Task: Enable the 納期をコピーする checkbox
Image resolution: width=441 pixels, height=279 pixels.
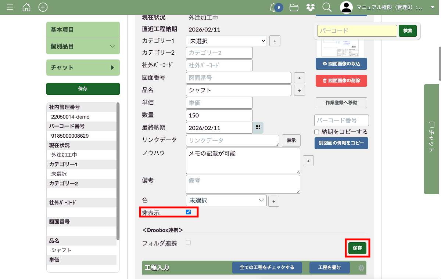Action: coord(316,132)
